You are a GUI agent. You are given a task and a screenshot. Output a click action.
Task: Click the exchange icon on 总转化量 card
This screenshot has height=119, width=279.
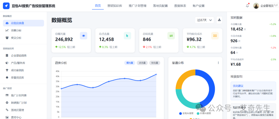tap(171, 36)
